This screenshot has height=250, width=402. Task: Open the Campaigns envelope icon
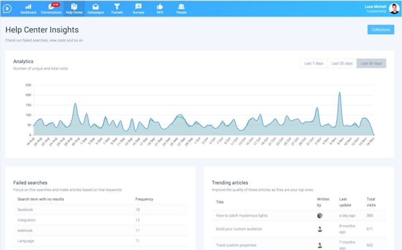click(96, 7)
